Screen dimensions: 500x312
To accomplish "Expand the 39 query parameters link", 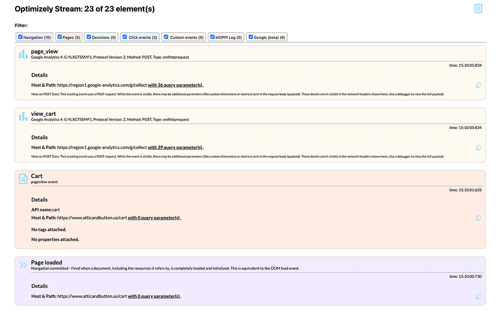I will 175,147.
